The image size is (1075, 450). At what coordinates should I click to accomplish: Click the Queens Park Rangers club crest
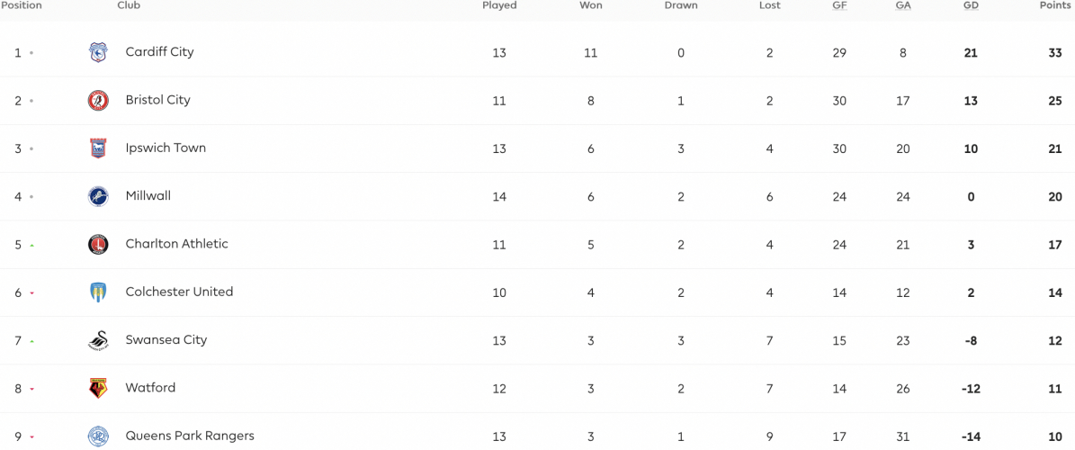98,436
